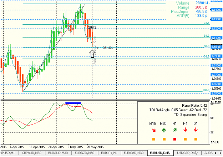Click the 61.8 Fibonacci level label
Viewport: 223px width, 157px height.
tap(207, 56)
